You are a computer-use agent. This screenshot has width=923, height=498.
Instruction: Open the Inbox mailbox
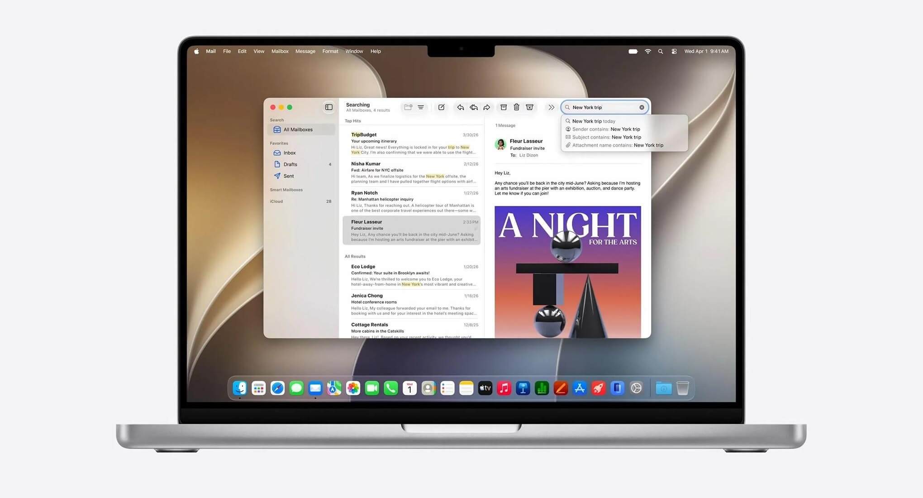click(301, 153)
